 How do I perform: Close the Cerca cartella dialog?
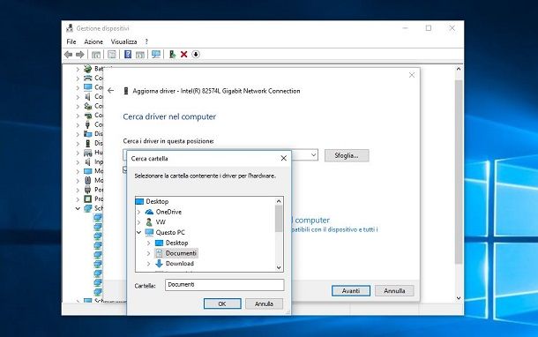pyautogui.click(x=284, y=158)
